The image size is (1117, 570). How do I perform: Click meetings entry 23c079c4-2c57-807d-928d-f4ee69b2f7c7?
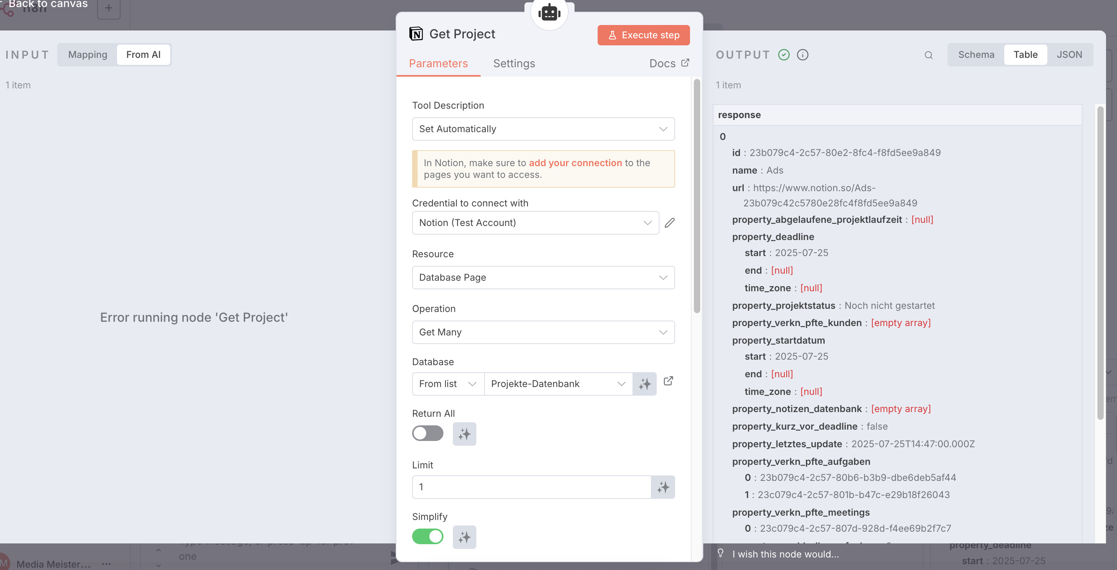click(855, 529)
